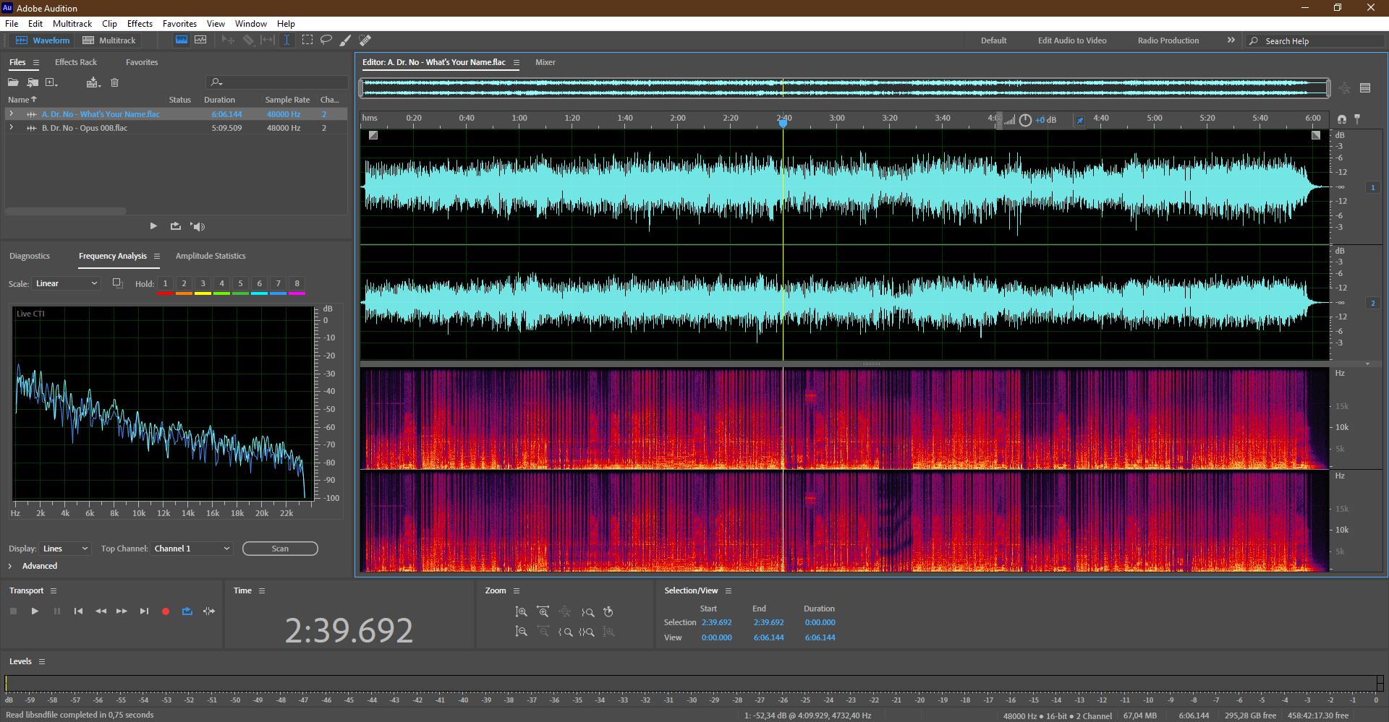The width and height of the screenshot is (1389, 722).
Task: Select Edit Audio to Video workspace
Action: click(x=1072, y=40)
